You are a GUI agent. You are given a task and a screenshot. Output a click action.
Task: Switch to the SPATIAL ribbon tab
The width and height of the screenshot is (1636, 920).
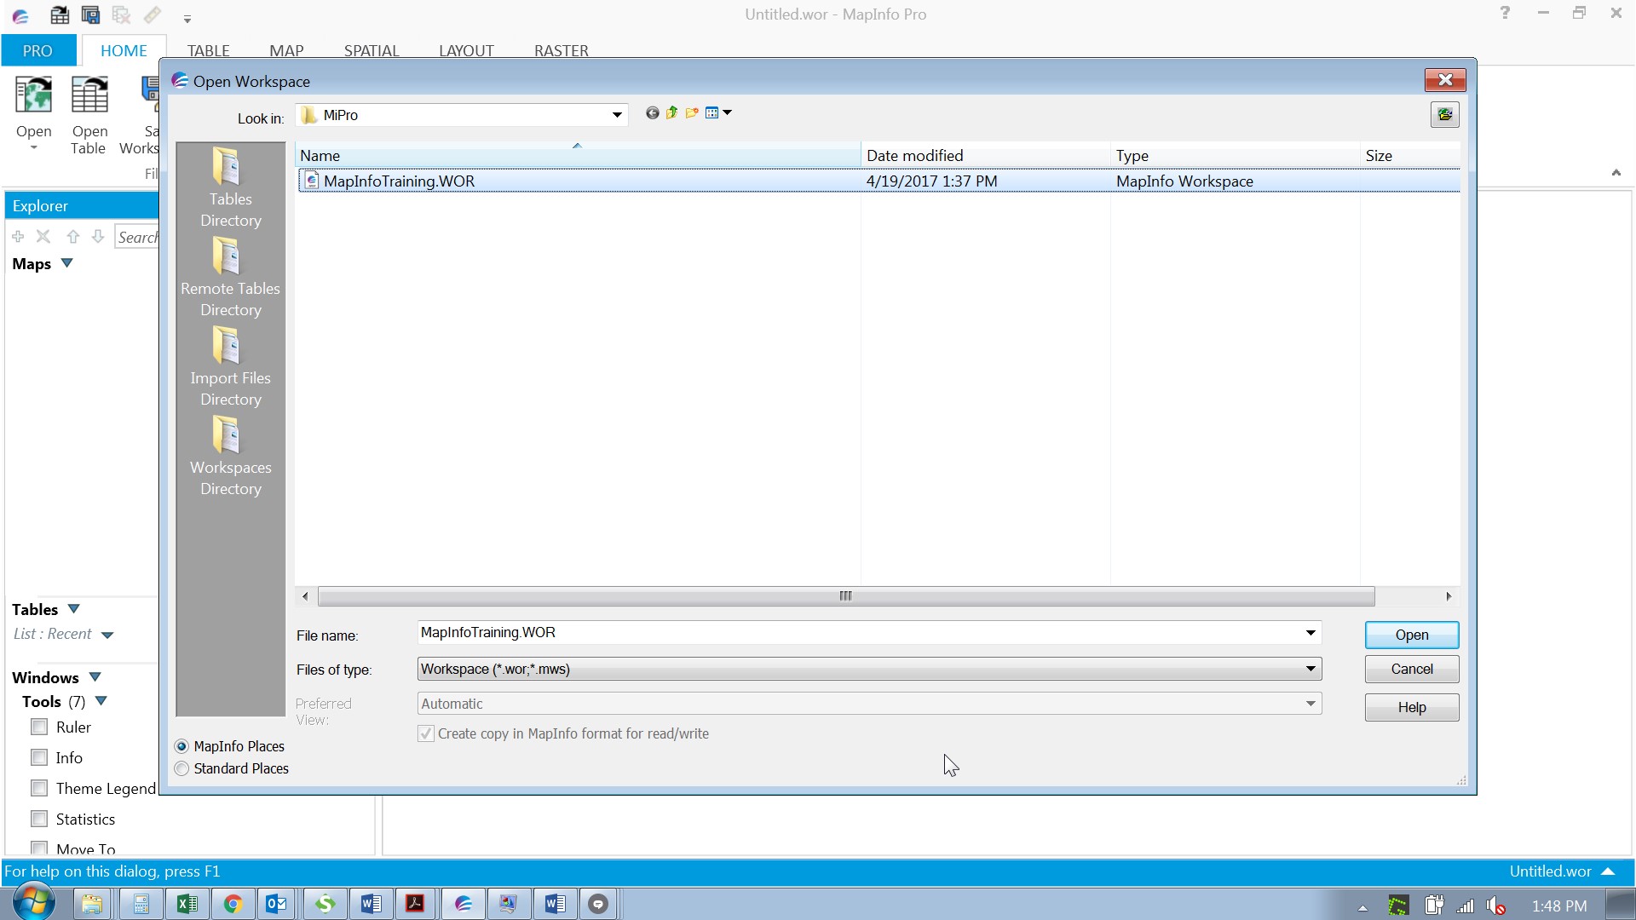tap(372, 50)
